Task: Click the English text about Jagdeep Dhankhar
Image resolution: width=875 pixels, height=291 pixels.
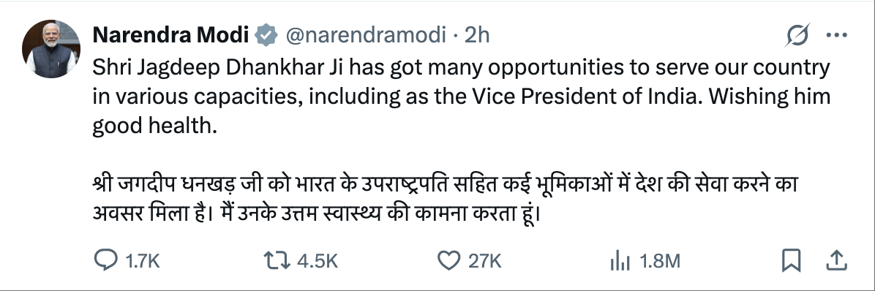Action: point(462,97)
